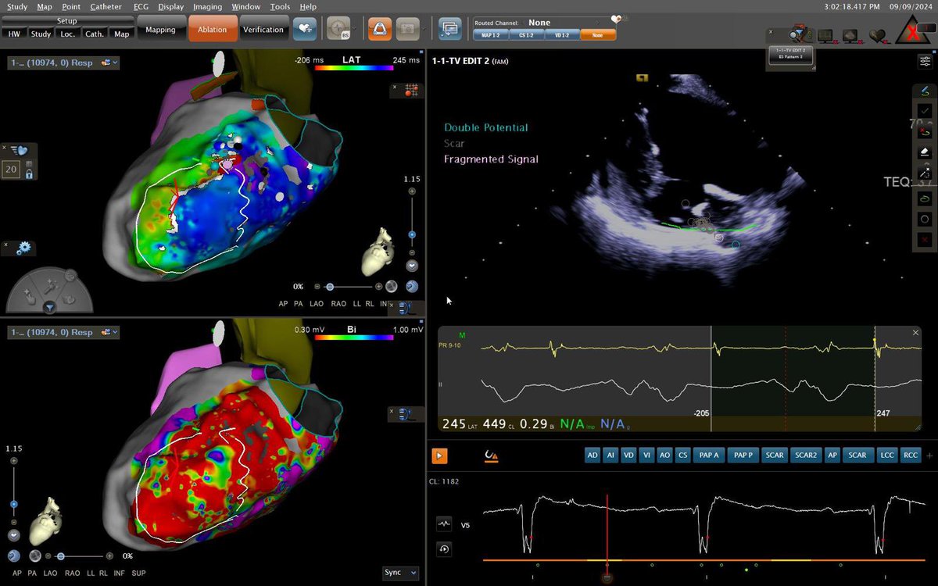Click the broken heart status icon top-right
This screenshot has height=586, width=938.
click(x=878, y=35)
